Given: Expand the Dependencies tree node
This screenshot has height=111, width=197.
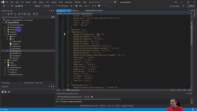Looking at the screenshot, I should coord(5,27).
